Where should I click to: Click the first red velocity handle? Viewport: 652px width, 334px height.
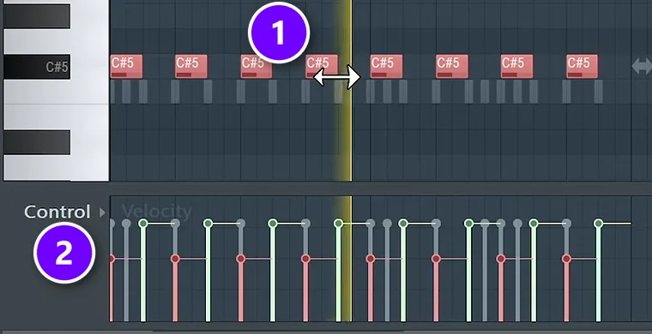pos(112,259)
